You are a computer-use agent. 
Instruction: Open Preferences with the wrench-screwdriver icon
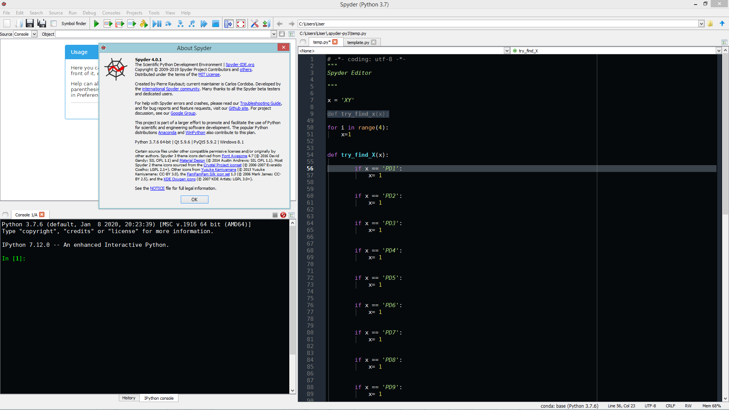pos(254,24)
